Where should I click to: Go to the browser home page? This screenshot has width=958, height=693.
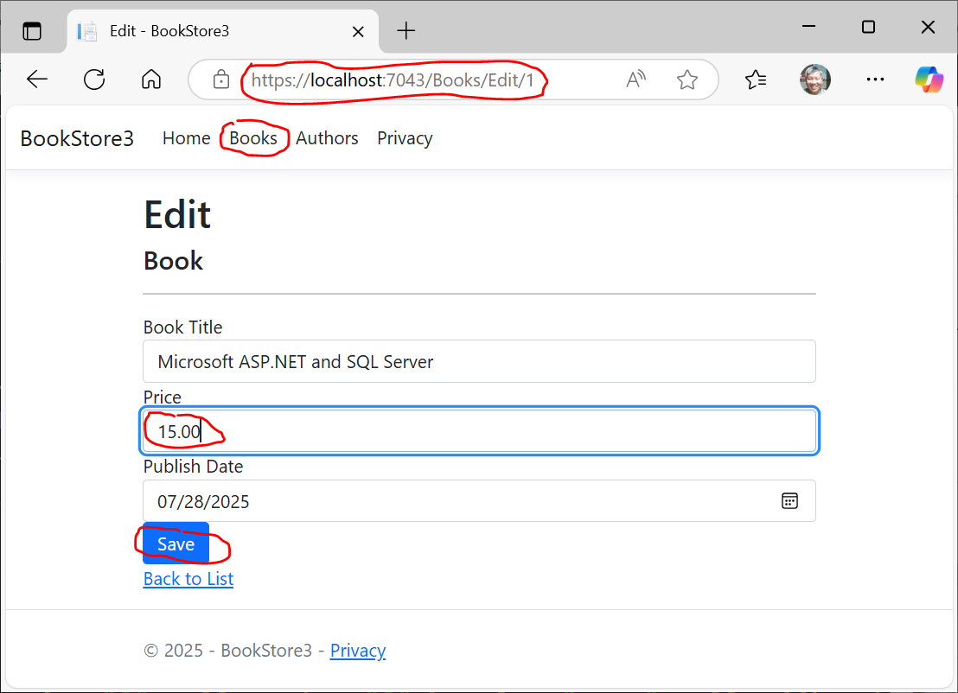pyautogui.click(x=151, y=79)
